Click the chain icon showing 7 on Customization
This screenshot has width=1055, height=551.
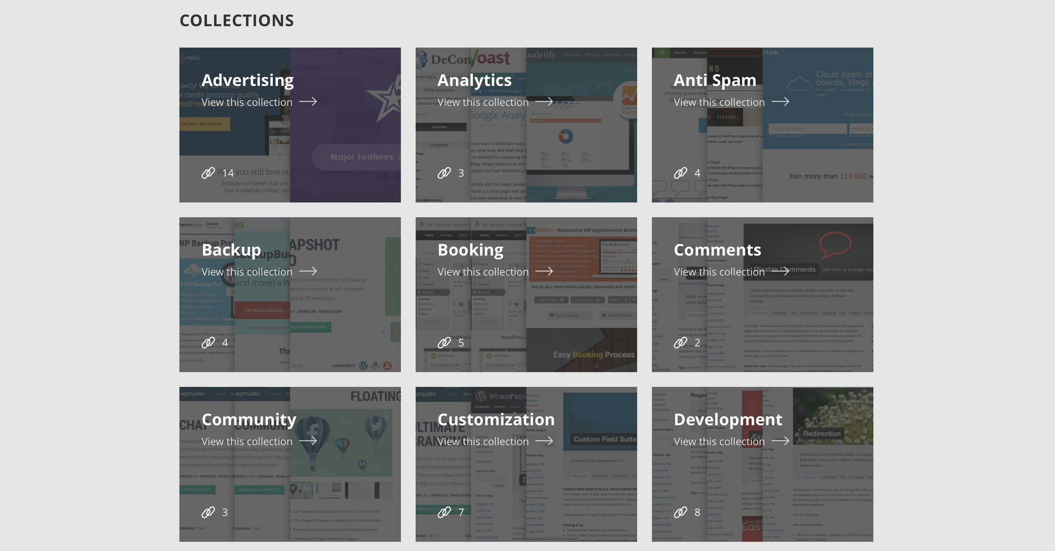(x=445, y=512)
